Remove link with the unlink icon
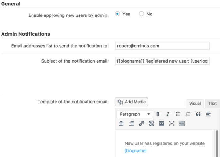Image resolution: width=220 pixels, height=157 pixels. click(152, 124)
